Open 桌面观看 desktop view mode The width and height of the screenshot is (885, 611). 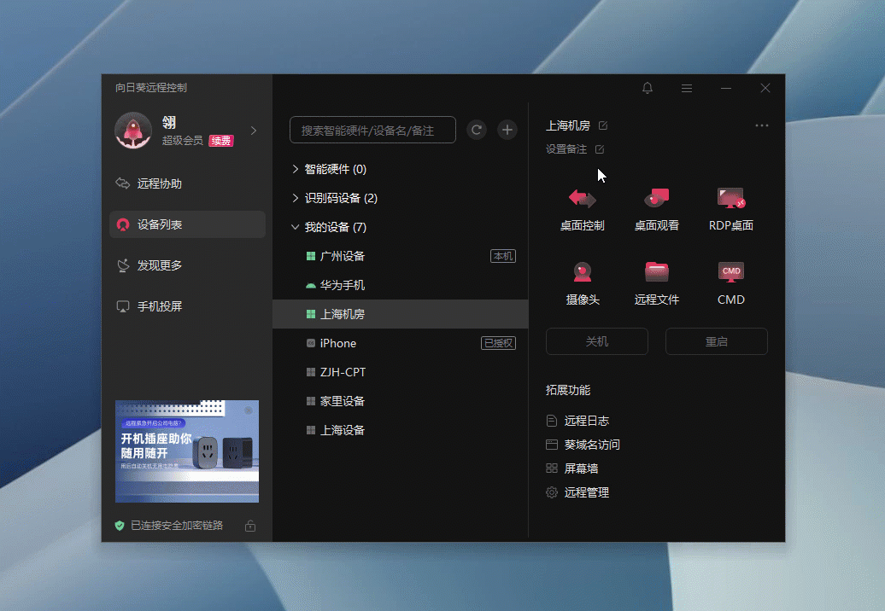coord(656,199)
